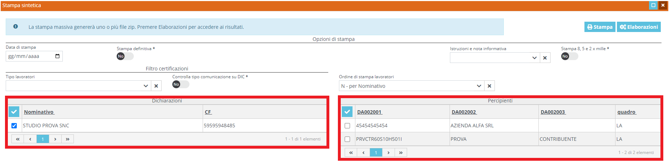Image resolution: width=669 pixels, height=165 pixels.
Task: Go to last page in Dichiarazioni pager
Action: pyautogui.click(x=67, y=139)
